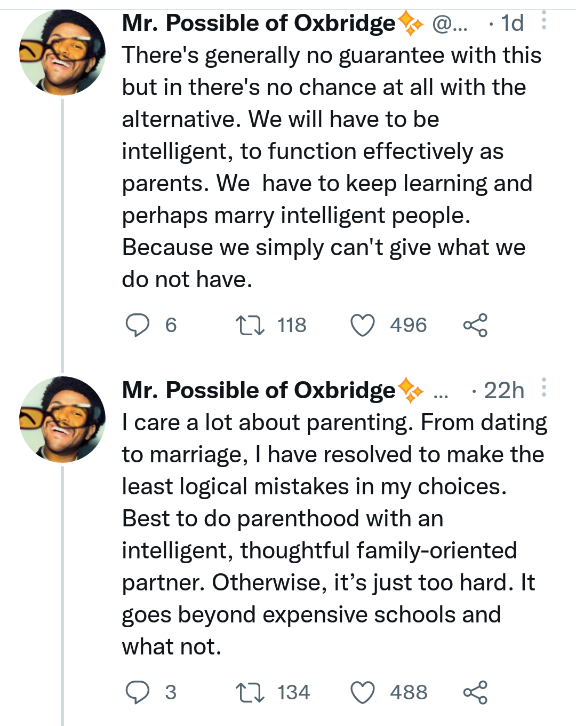Open Mr. Possible of Oxbridge name in second tweet
This screenshot has width=576, height=726.
pos(259,390)
